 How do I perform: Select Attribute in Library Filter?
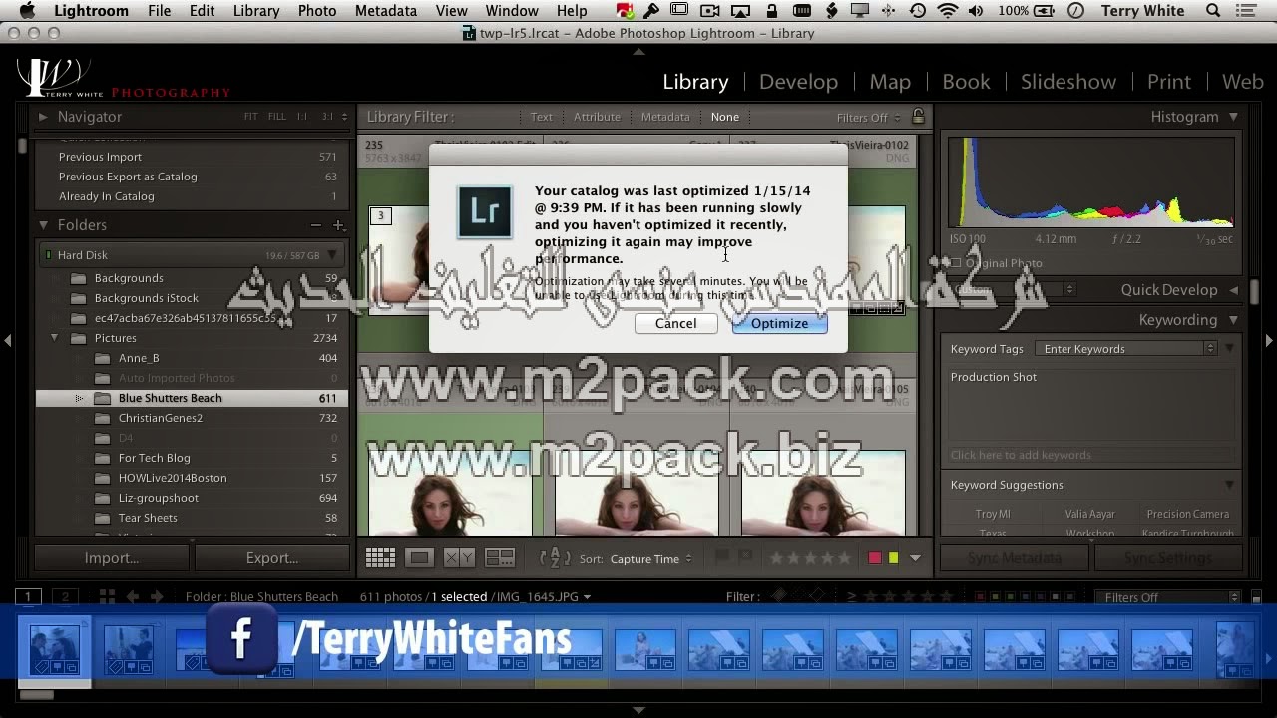click(x=597, y=117)
